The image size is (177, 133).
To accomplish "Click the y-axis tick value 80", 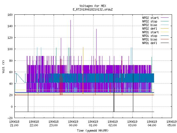I will pos(11,61).
